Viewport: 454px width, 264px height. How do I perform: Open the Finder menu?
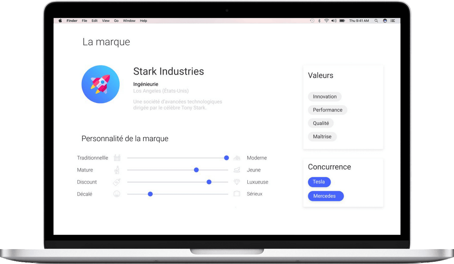tap(72, 21)
